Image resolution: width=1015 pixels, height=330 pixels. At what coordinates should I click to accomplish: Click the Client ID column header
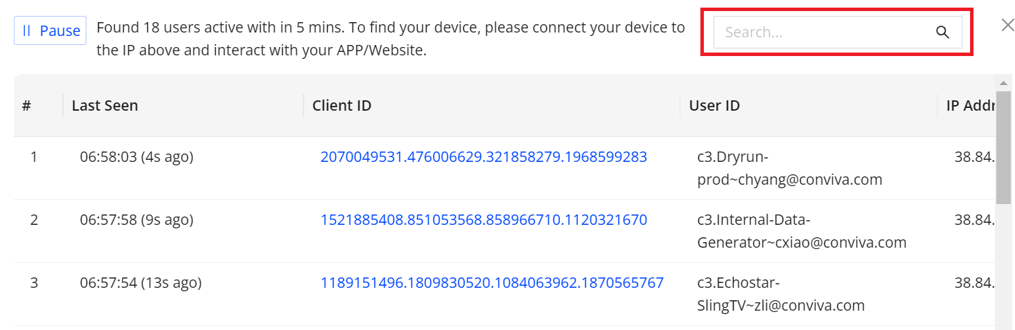pos(342,106)
